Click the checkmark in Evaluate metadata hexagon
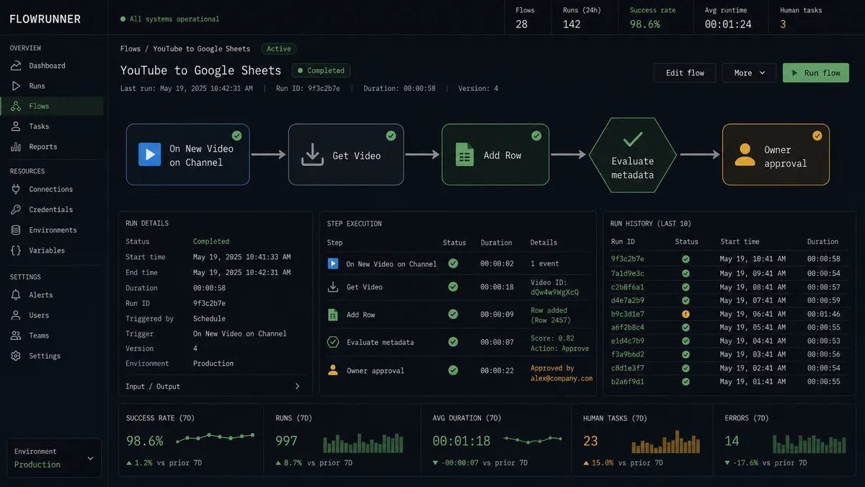 [633, 139]
